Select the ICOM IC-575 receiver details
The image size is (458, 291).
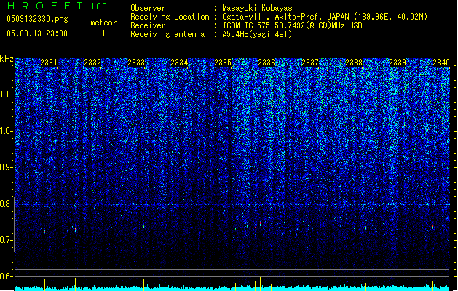[x=292, y=25]
